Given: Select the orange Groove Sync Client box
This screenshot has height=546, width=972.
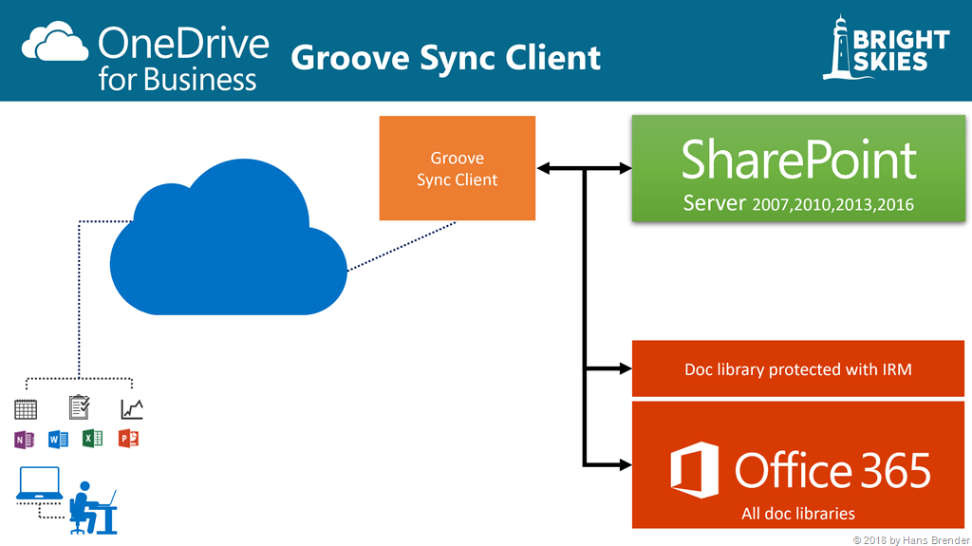Looking at the screenshot, I should (x=458, y=168).
